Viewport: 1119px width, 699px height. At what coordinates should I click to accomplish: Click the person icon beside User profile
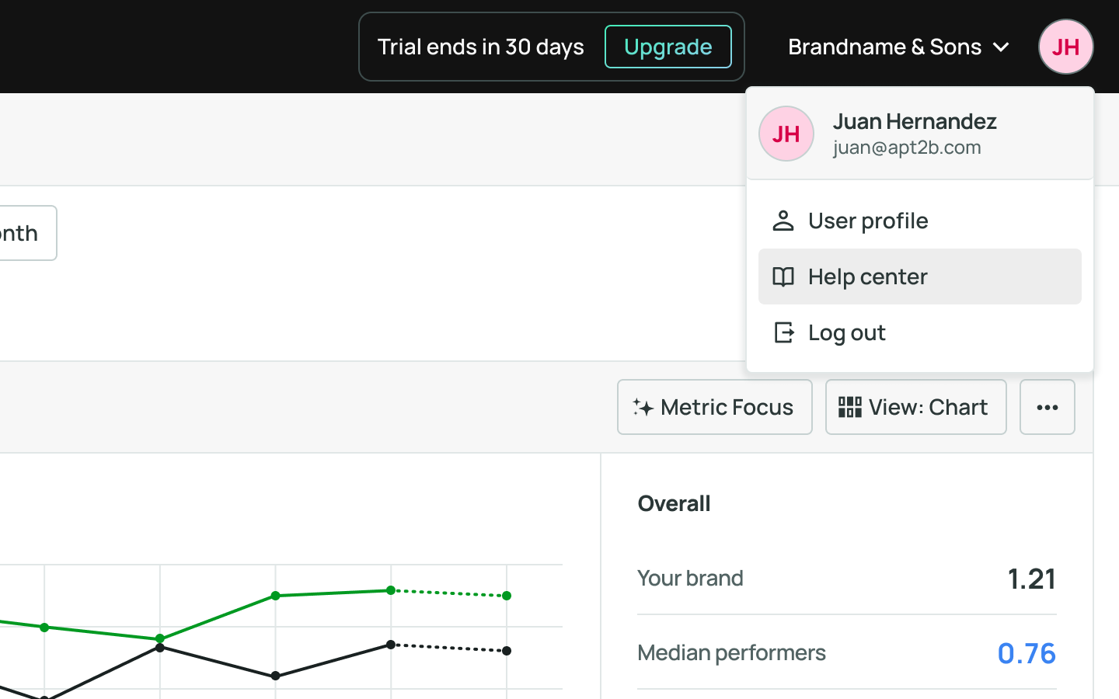pos(783,221)
